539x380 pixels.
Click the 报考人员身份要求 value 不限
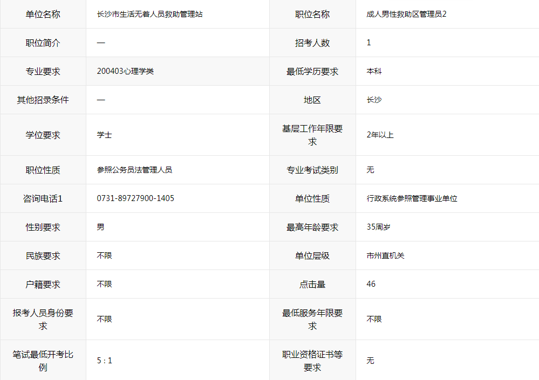tap(105, 319)
